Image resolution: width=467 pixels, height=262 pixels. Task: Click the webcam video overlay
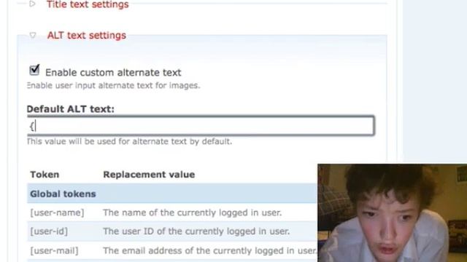(x=393, y=213)
